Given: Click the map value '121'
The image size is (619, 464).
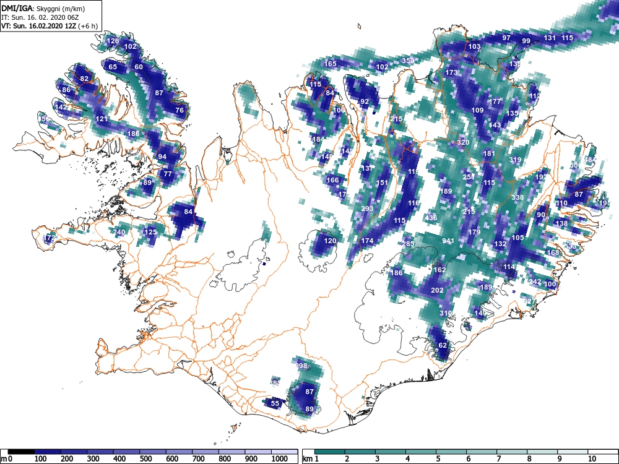Looking at the screenshot, I should 102,119.
